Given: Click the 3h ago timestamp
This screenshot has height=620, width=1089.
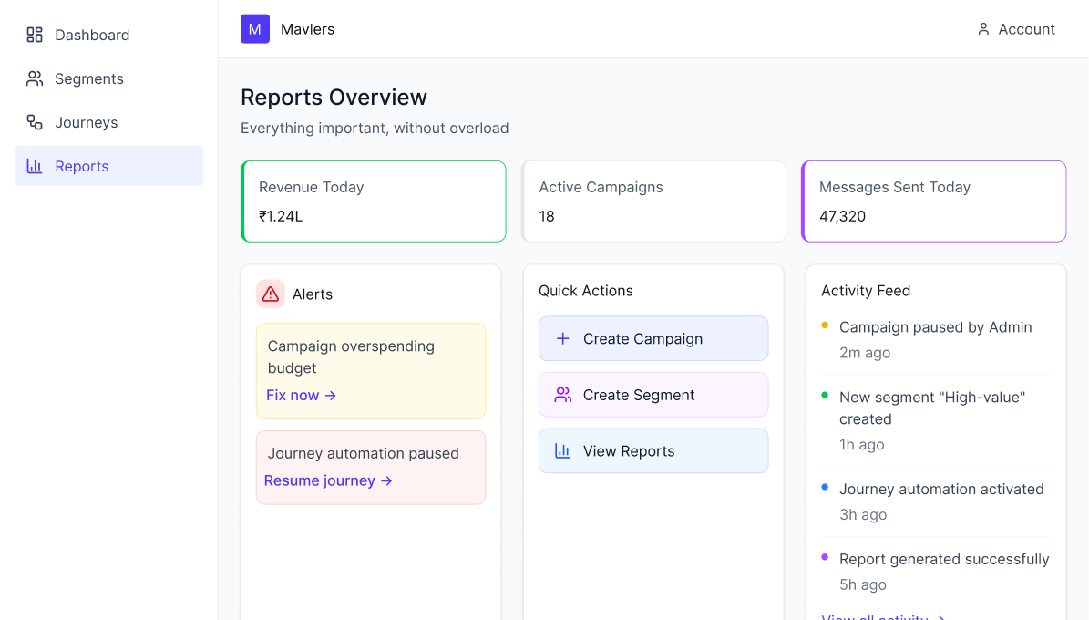Looking at the screenshot, I should [x=863, y=515].
